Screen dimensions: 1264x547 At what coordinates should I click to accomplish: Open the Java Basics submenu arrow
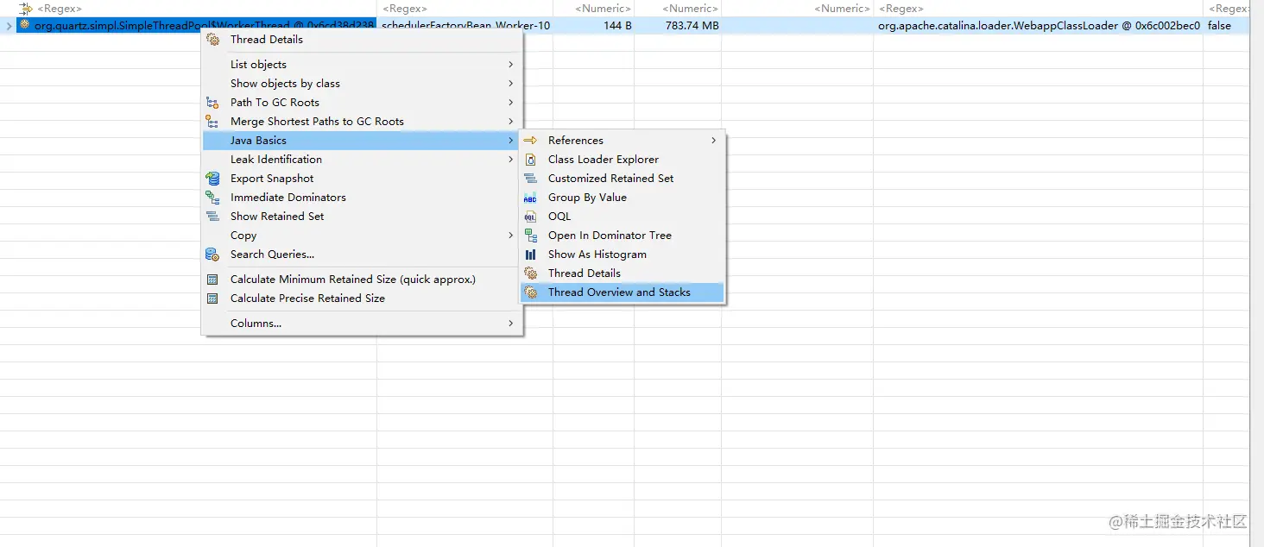tap(511, 141)
